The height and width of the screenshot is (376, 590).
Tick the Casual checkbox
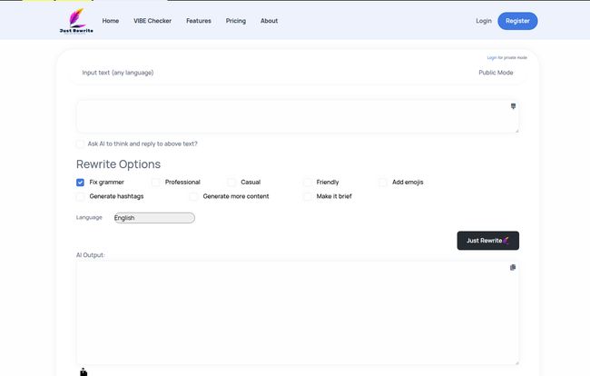[231, 182]
